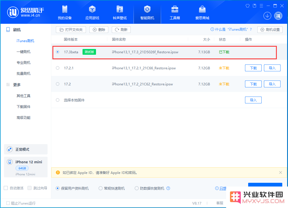This screenshot has height=208, width=288.
Task: Click 刷新 refresh button
Action: (x=121, y=30)
